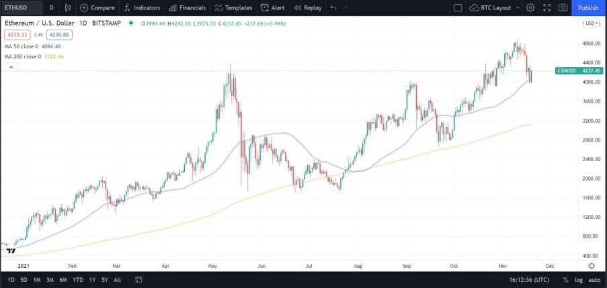607x288 pixels.
Task: Open the Financials menu
Action: (188, 8)
